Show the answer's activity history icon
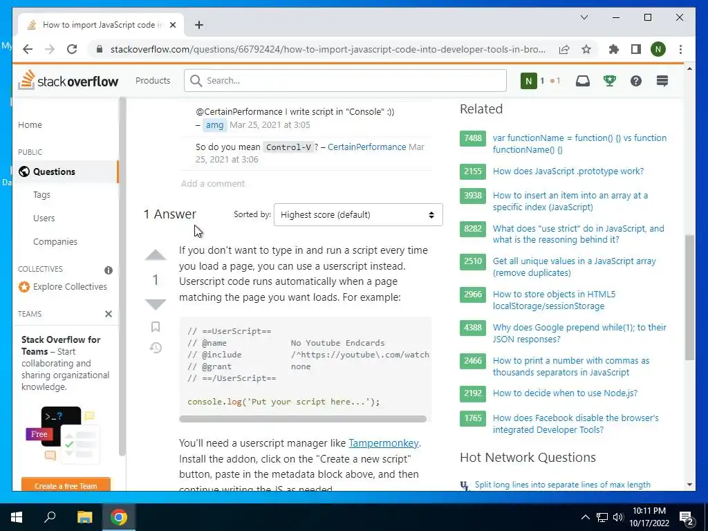Viewport: 708px width, 531px height. click(156, 348)
